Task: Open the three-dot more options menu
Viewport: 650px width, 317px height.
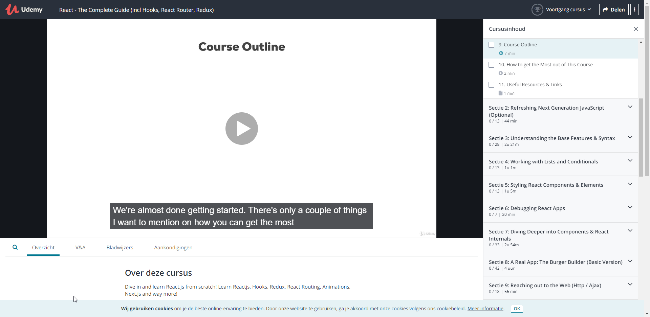Action: click(x=634, y=9)
